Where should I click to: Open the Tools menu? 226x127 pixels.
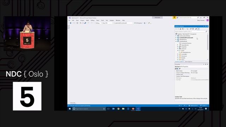tap(102, 20)
